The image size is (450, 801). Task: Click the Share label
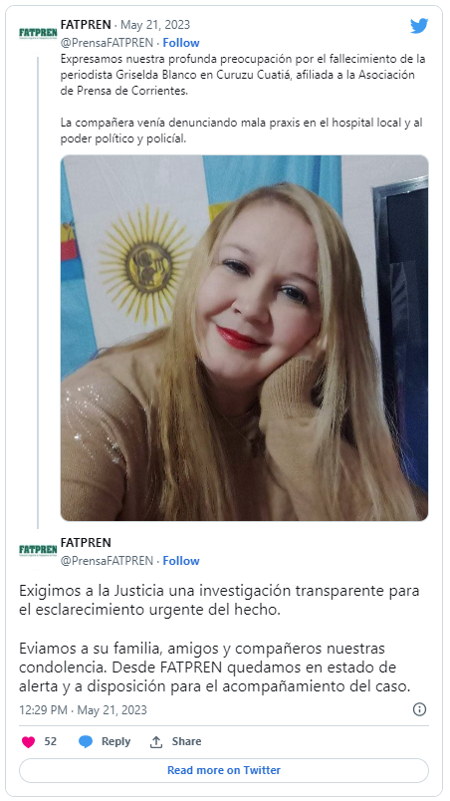pos(186,742)
